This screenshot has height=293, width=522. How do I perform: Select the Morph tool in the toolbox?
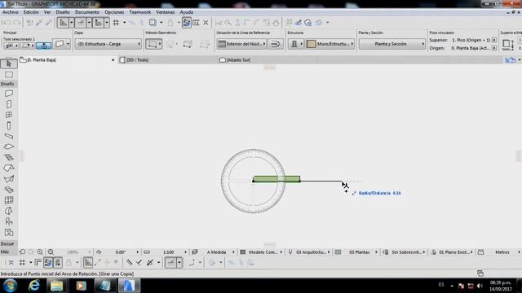(9, 211)
